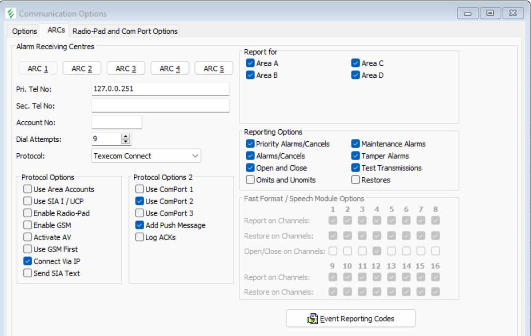Image resolution: width=531 pixels, height=336 pixels.
Task: Uncheck the Tamper Alarms option
Action: pyautogui.click(x=355, y=156)
